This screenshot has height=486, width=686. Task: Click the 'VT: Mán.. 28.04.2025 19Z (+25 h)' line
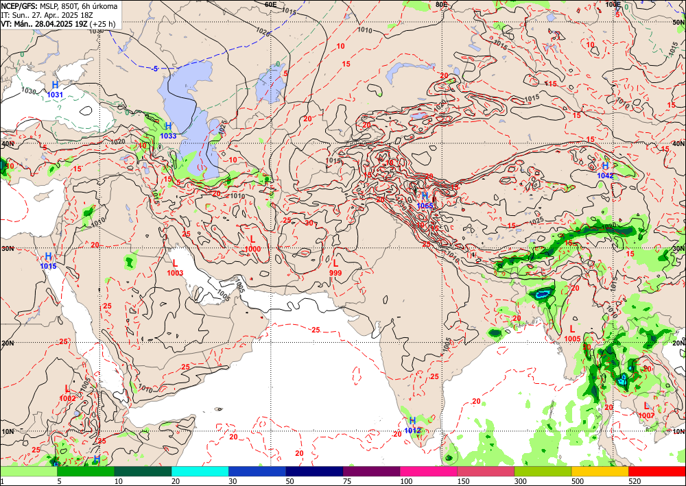(x=58, y=23)
